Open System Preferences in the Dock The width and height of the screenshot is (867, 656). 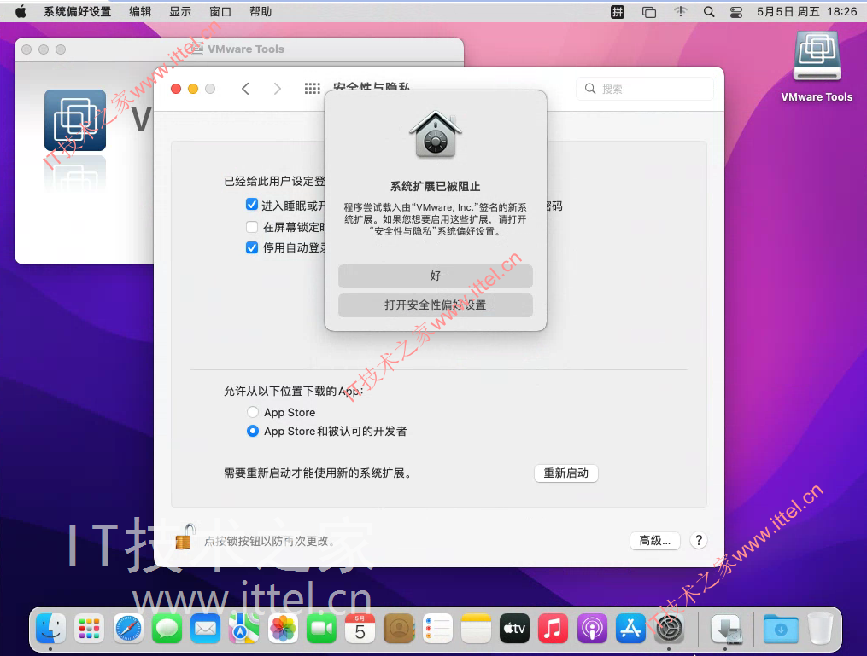669,629
